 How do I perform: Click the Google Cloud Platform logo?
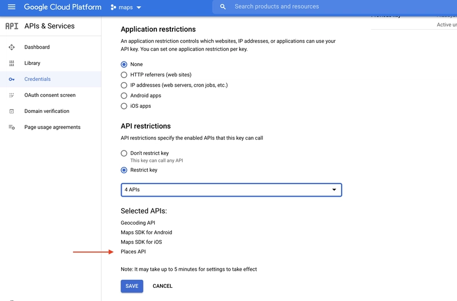[63, 7]
